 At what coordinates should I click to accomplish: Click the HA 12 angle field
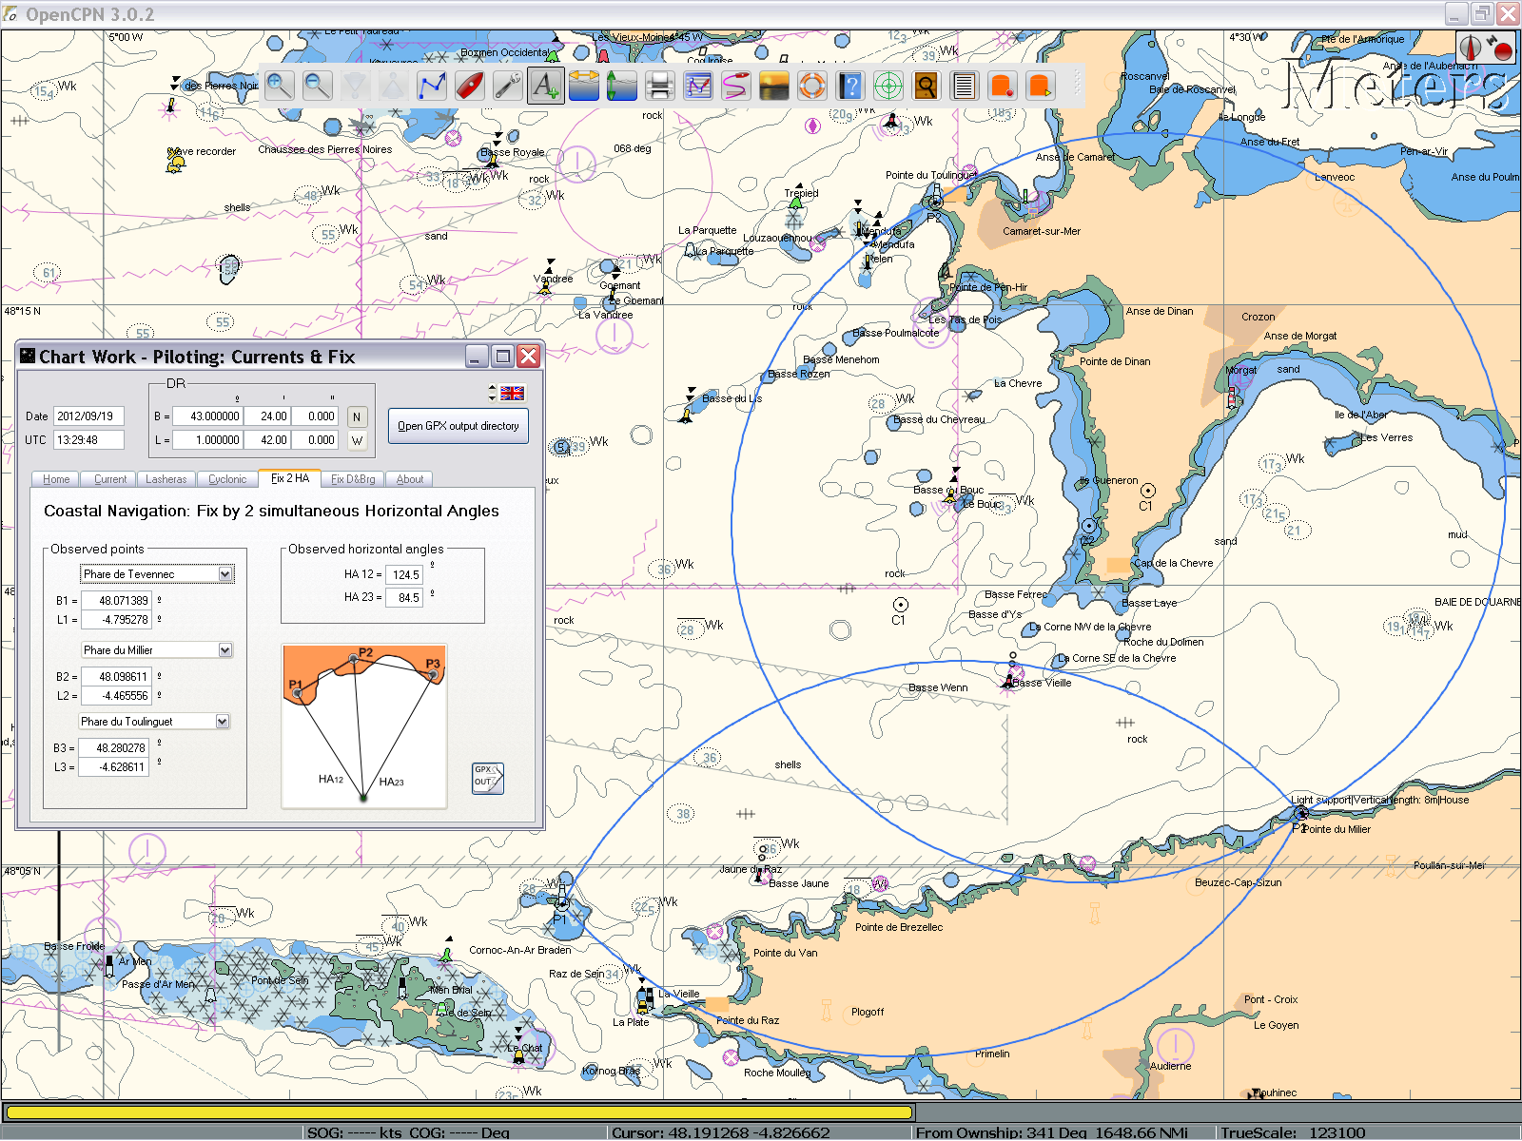click(x=405, y=574)
